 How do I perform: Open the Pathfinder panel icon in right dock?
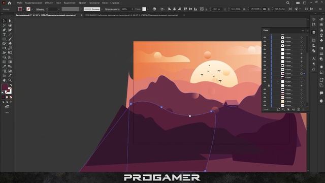pos(314,51)
